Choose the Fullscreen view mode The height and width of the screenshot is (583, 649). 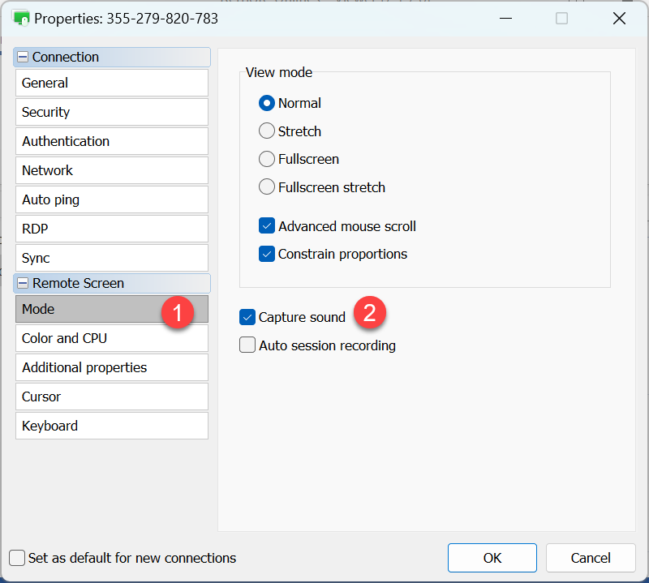[267, 159]
